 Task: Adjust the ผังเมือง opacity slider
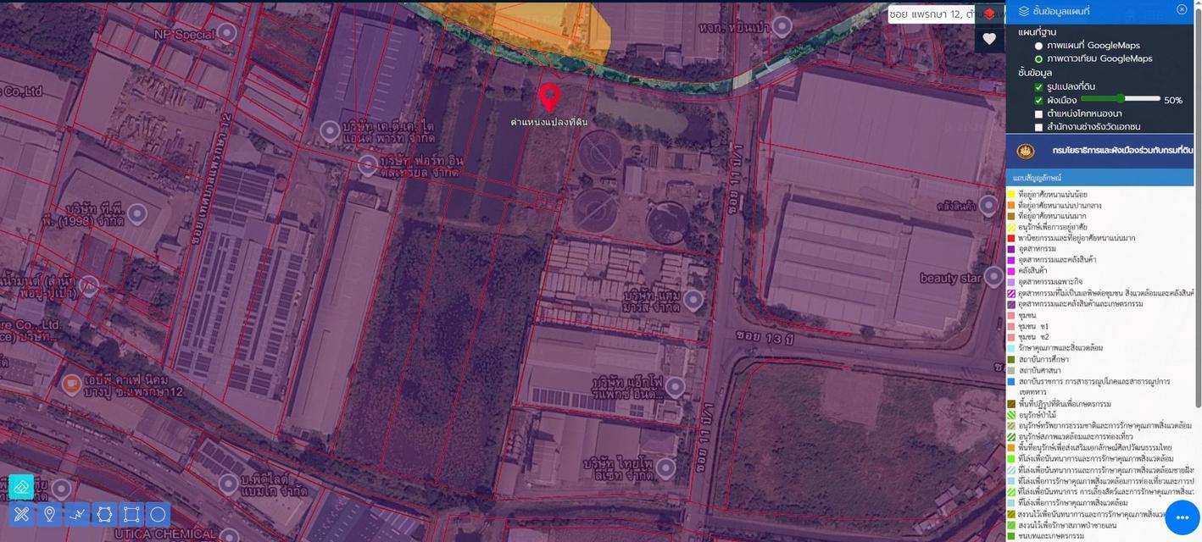coord(1121,99)
